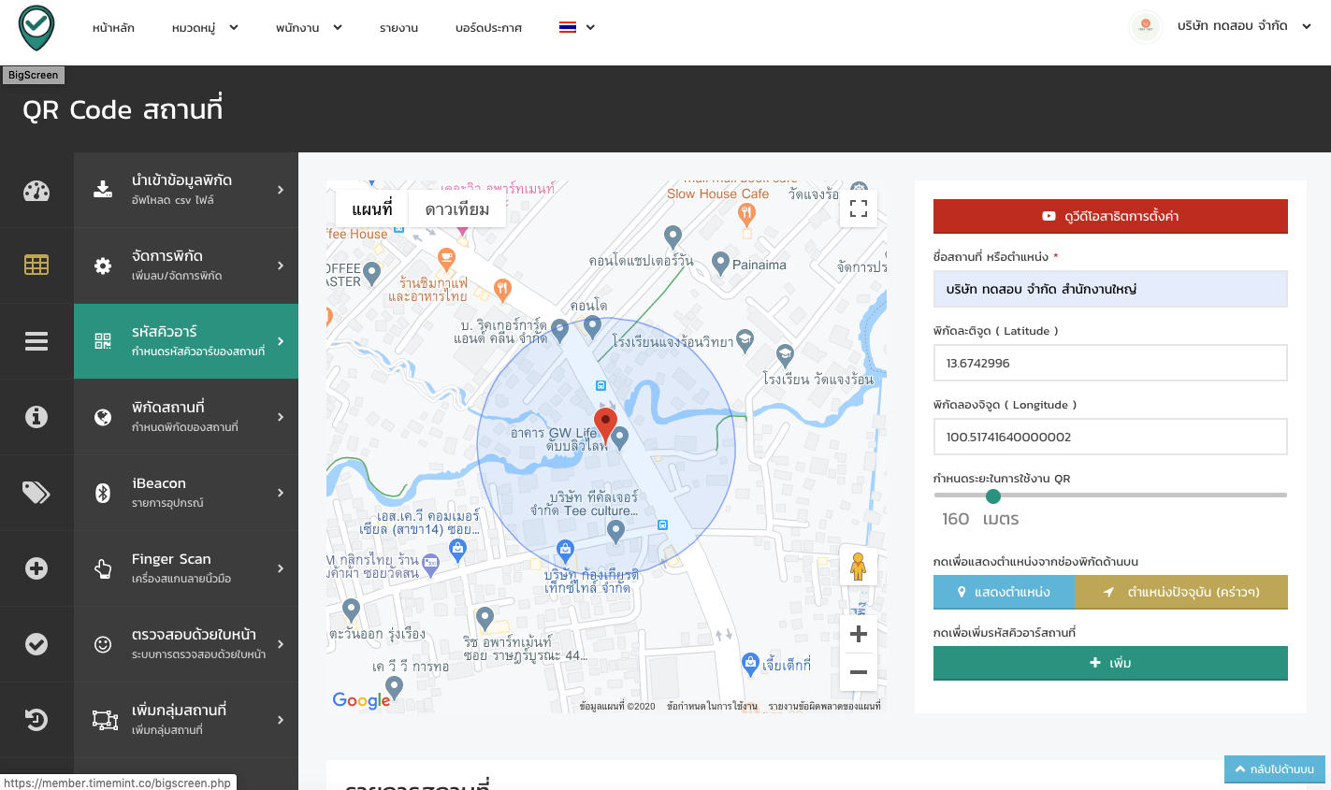Click the เจี๊ยเต็กกี่ shop map marker
Screen dimensions: 1331x790
click(750, 664)
